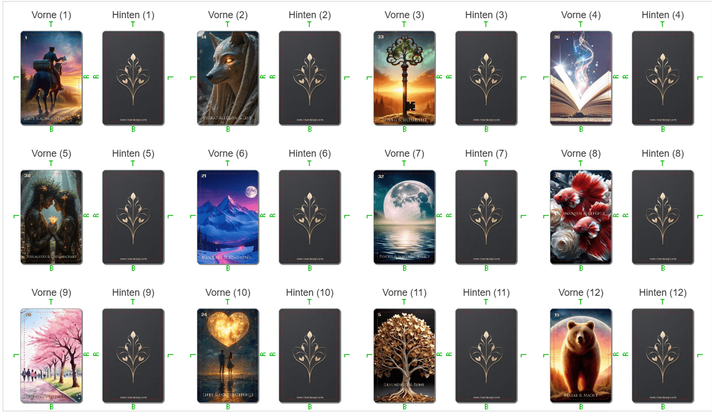Open the Vorne (2) wolf card
Image resolution: width=712 pixels, height=414 pixels.
click(228, 78)
